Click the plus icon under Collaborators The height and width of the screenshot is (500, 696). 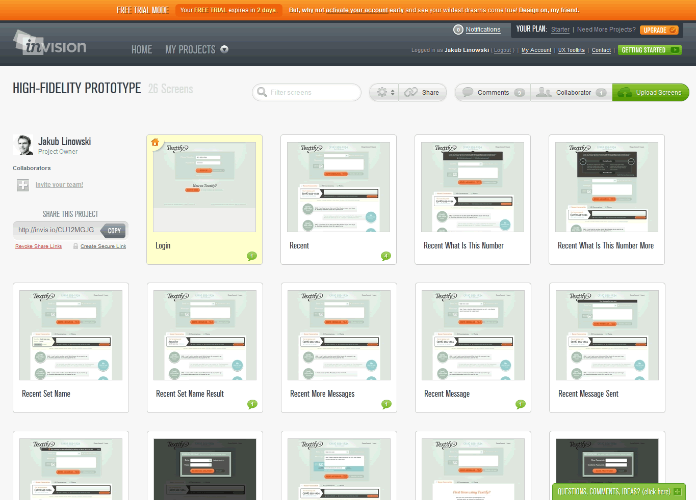click(22, 185)
